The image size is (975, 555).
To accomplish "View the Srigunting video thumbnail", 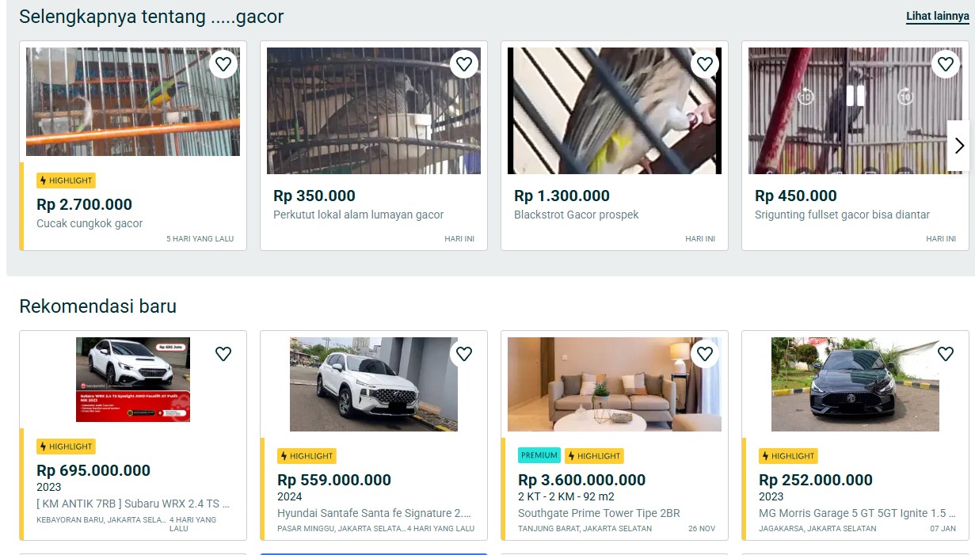I will (855, 111).
